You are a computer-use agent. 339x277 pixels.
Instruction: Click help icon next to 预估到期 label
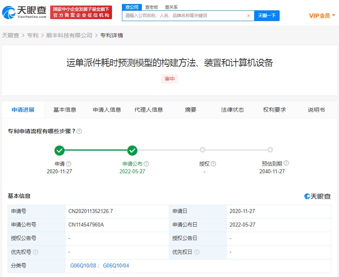[x=286, y=163]
